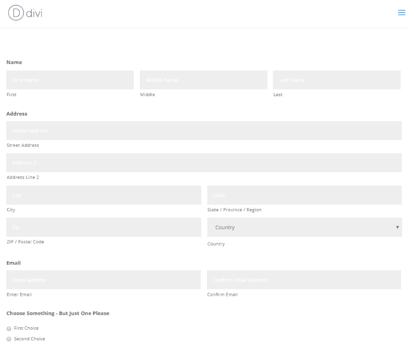Click the Country dropdown arrow
The image size is (409, 344).
[x=397, y=227]
